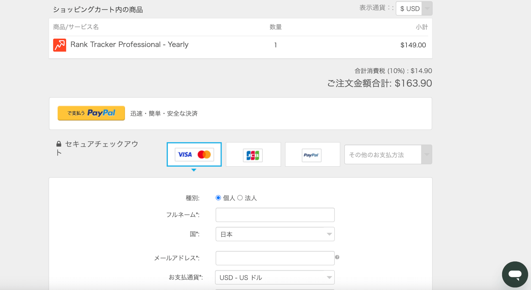The height and width of the screenshot is (290, 531).
Task: Open the USD display currency dropdown
Action: (414, 9)
